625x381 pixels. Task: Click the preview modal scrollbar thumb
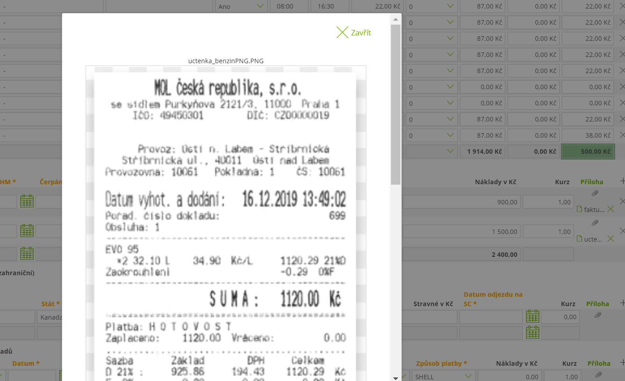(x=395, y=104)
